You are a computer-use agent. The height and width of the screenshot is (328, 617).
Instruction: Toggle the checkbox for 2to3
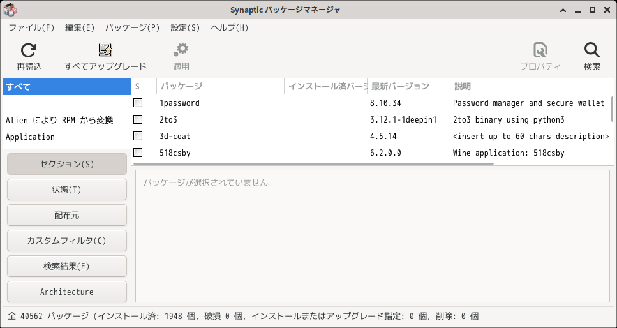pyautogui.click(x=138, y=119)
